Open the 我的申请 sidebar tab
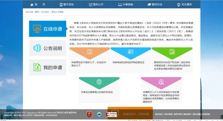 click(x=48, y=67)
